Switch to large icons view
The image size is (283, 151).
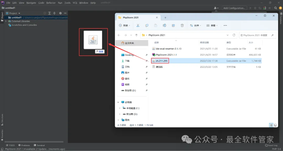[275, 125]
